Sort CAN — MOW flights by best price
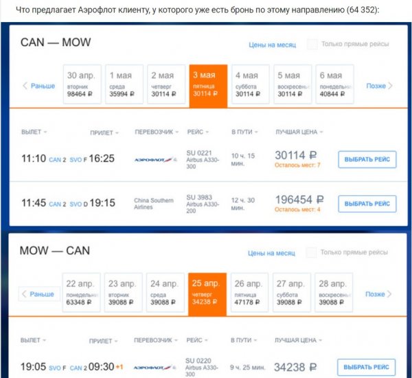This screenshot has height=378, width=412. coord(299,132)
